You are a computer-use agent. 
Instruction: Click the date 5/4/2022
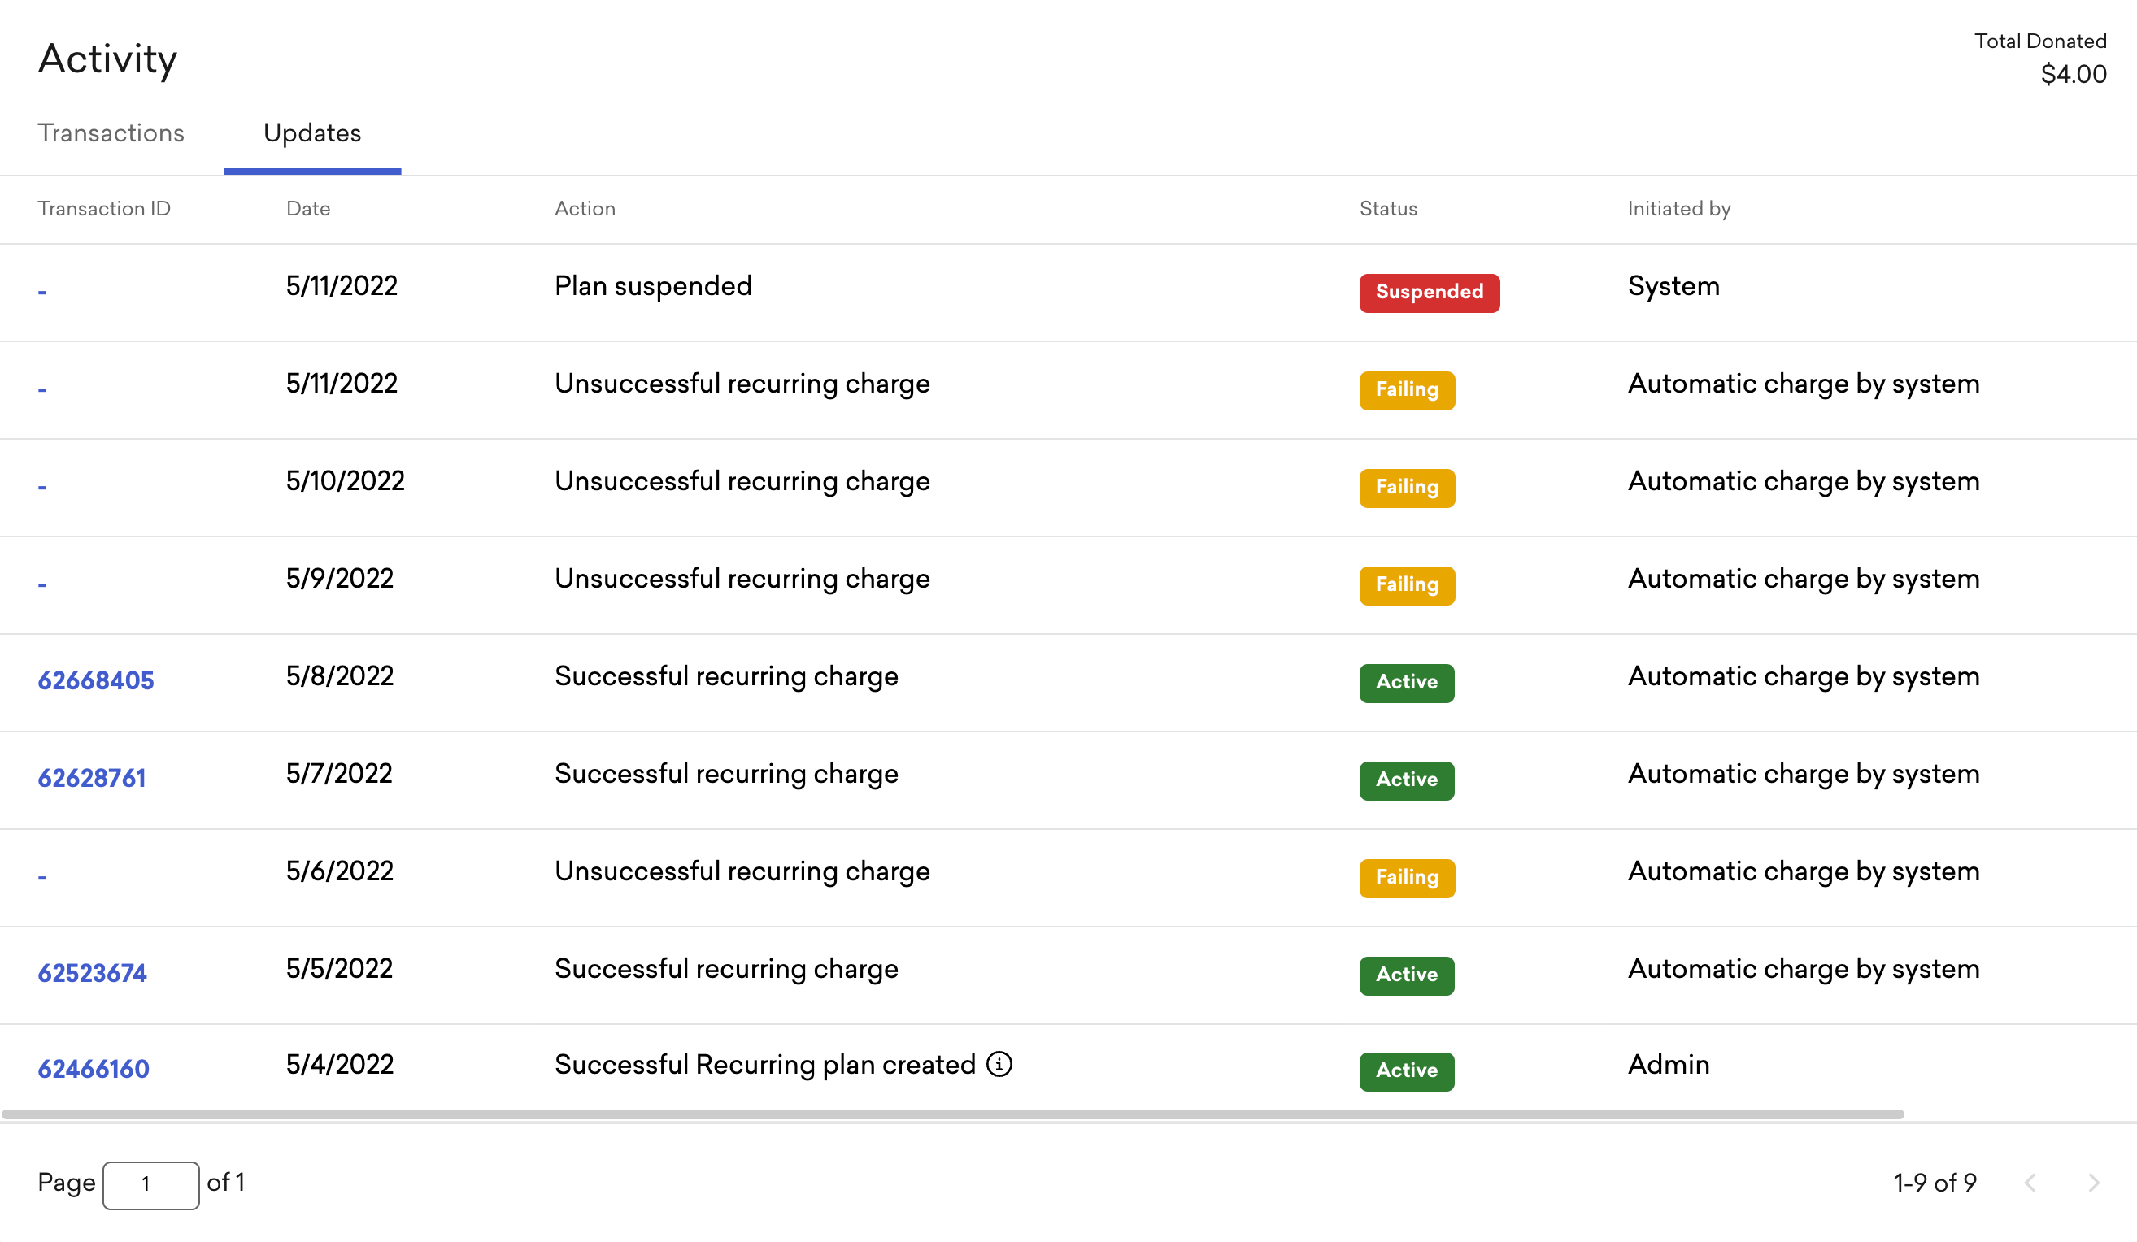(x=339, y=1064)
